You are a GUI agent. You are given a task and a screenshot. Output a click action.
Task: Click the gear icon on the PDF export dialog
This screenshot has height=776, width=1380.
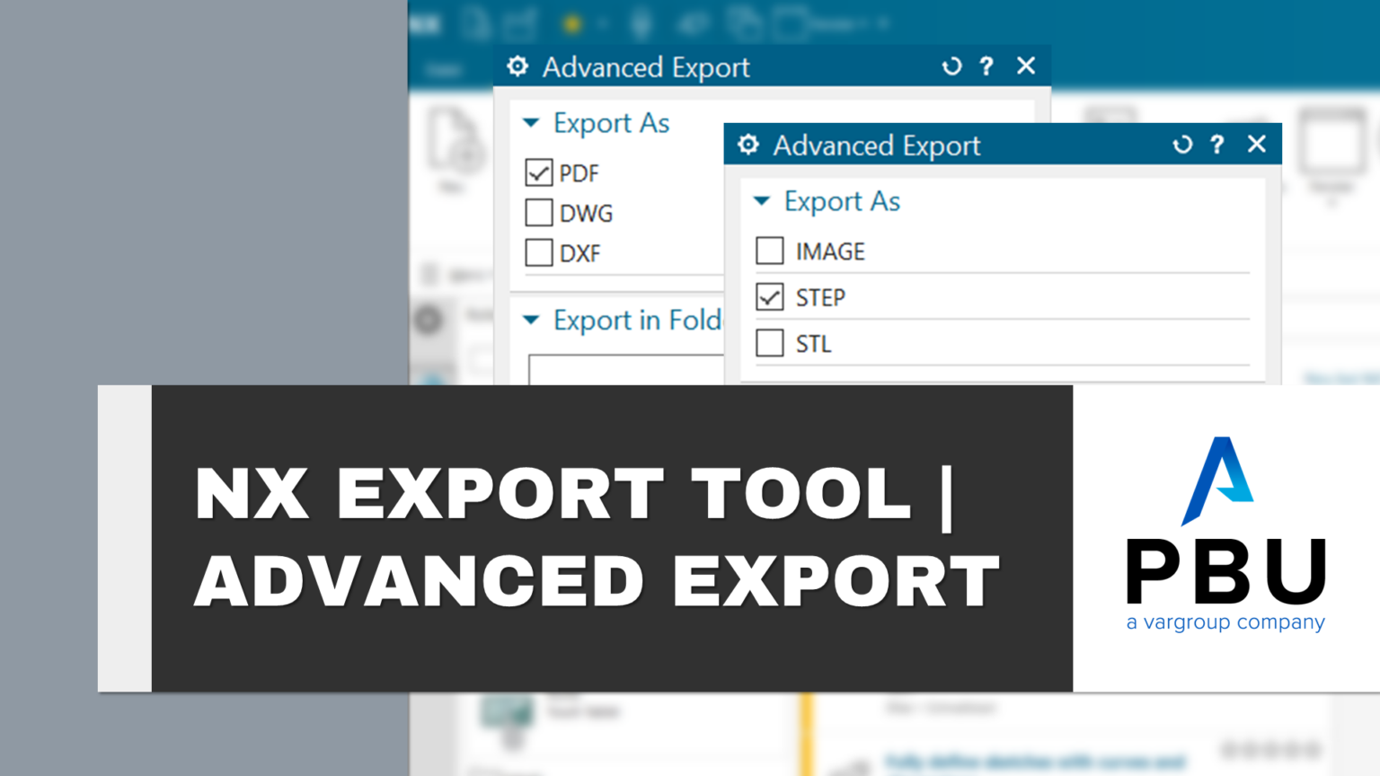[x=517, y=66]
